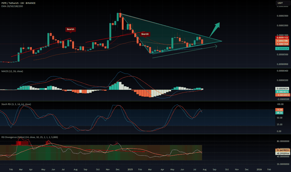The image size is (291, 172).
Task: Click the 0.00002500 price axis value
Action: coord(283,16)
